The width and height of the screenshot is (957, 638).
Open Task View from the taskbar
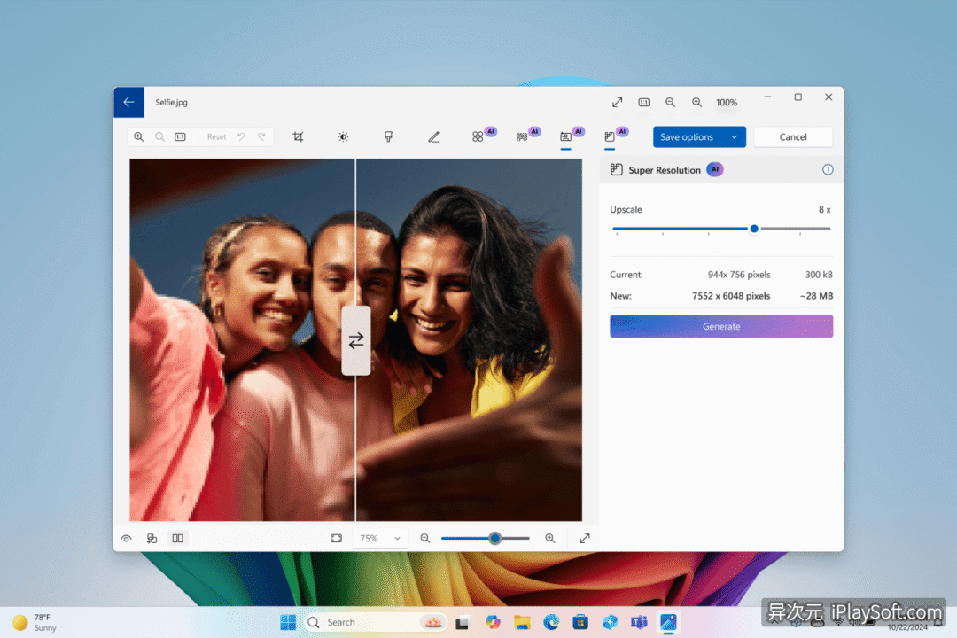pyautogui.click(x=463, y=622)
